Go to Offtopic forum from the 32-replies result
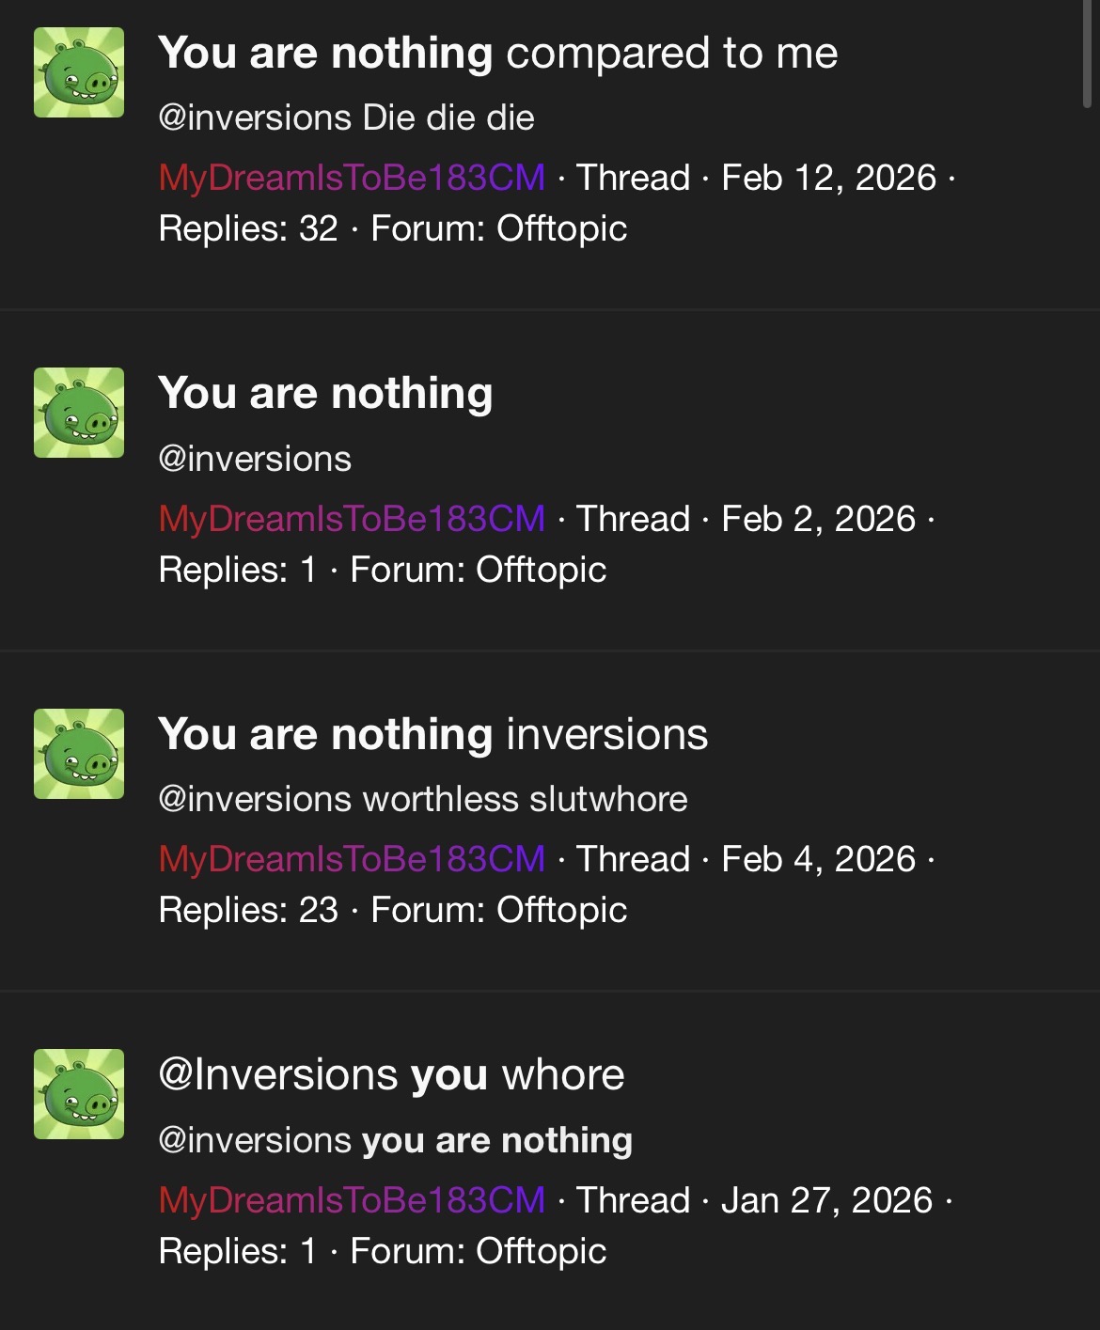Image resolution: width=1100 pixels, height=1330 pixels. tap(561, 228)
